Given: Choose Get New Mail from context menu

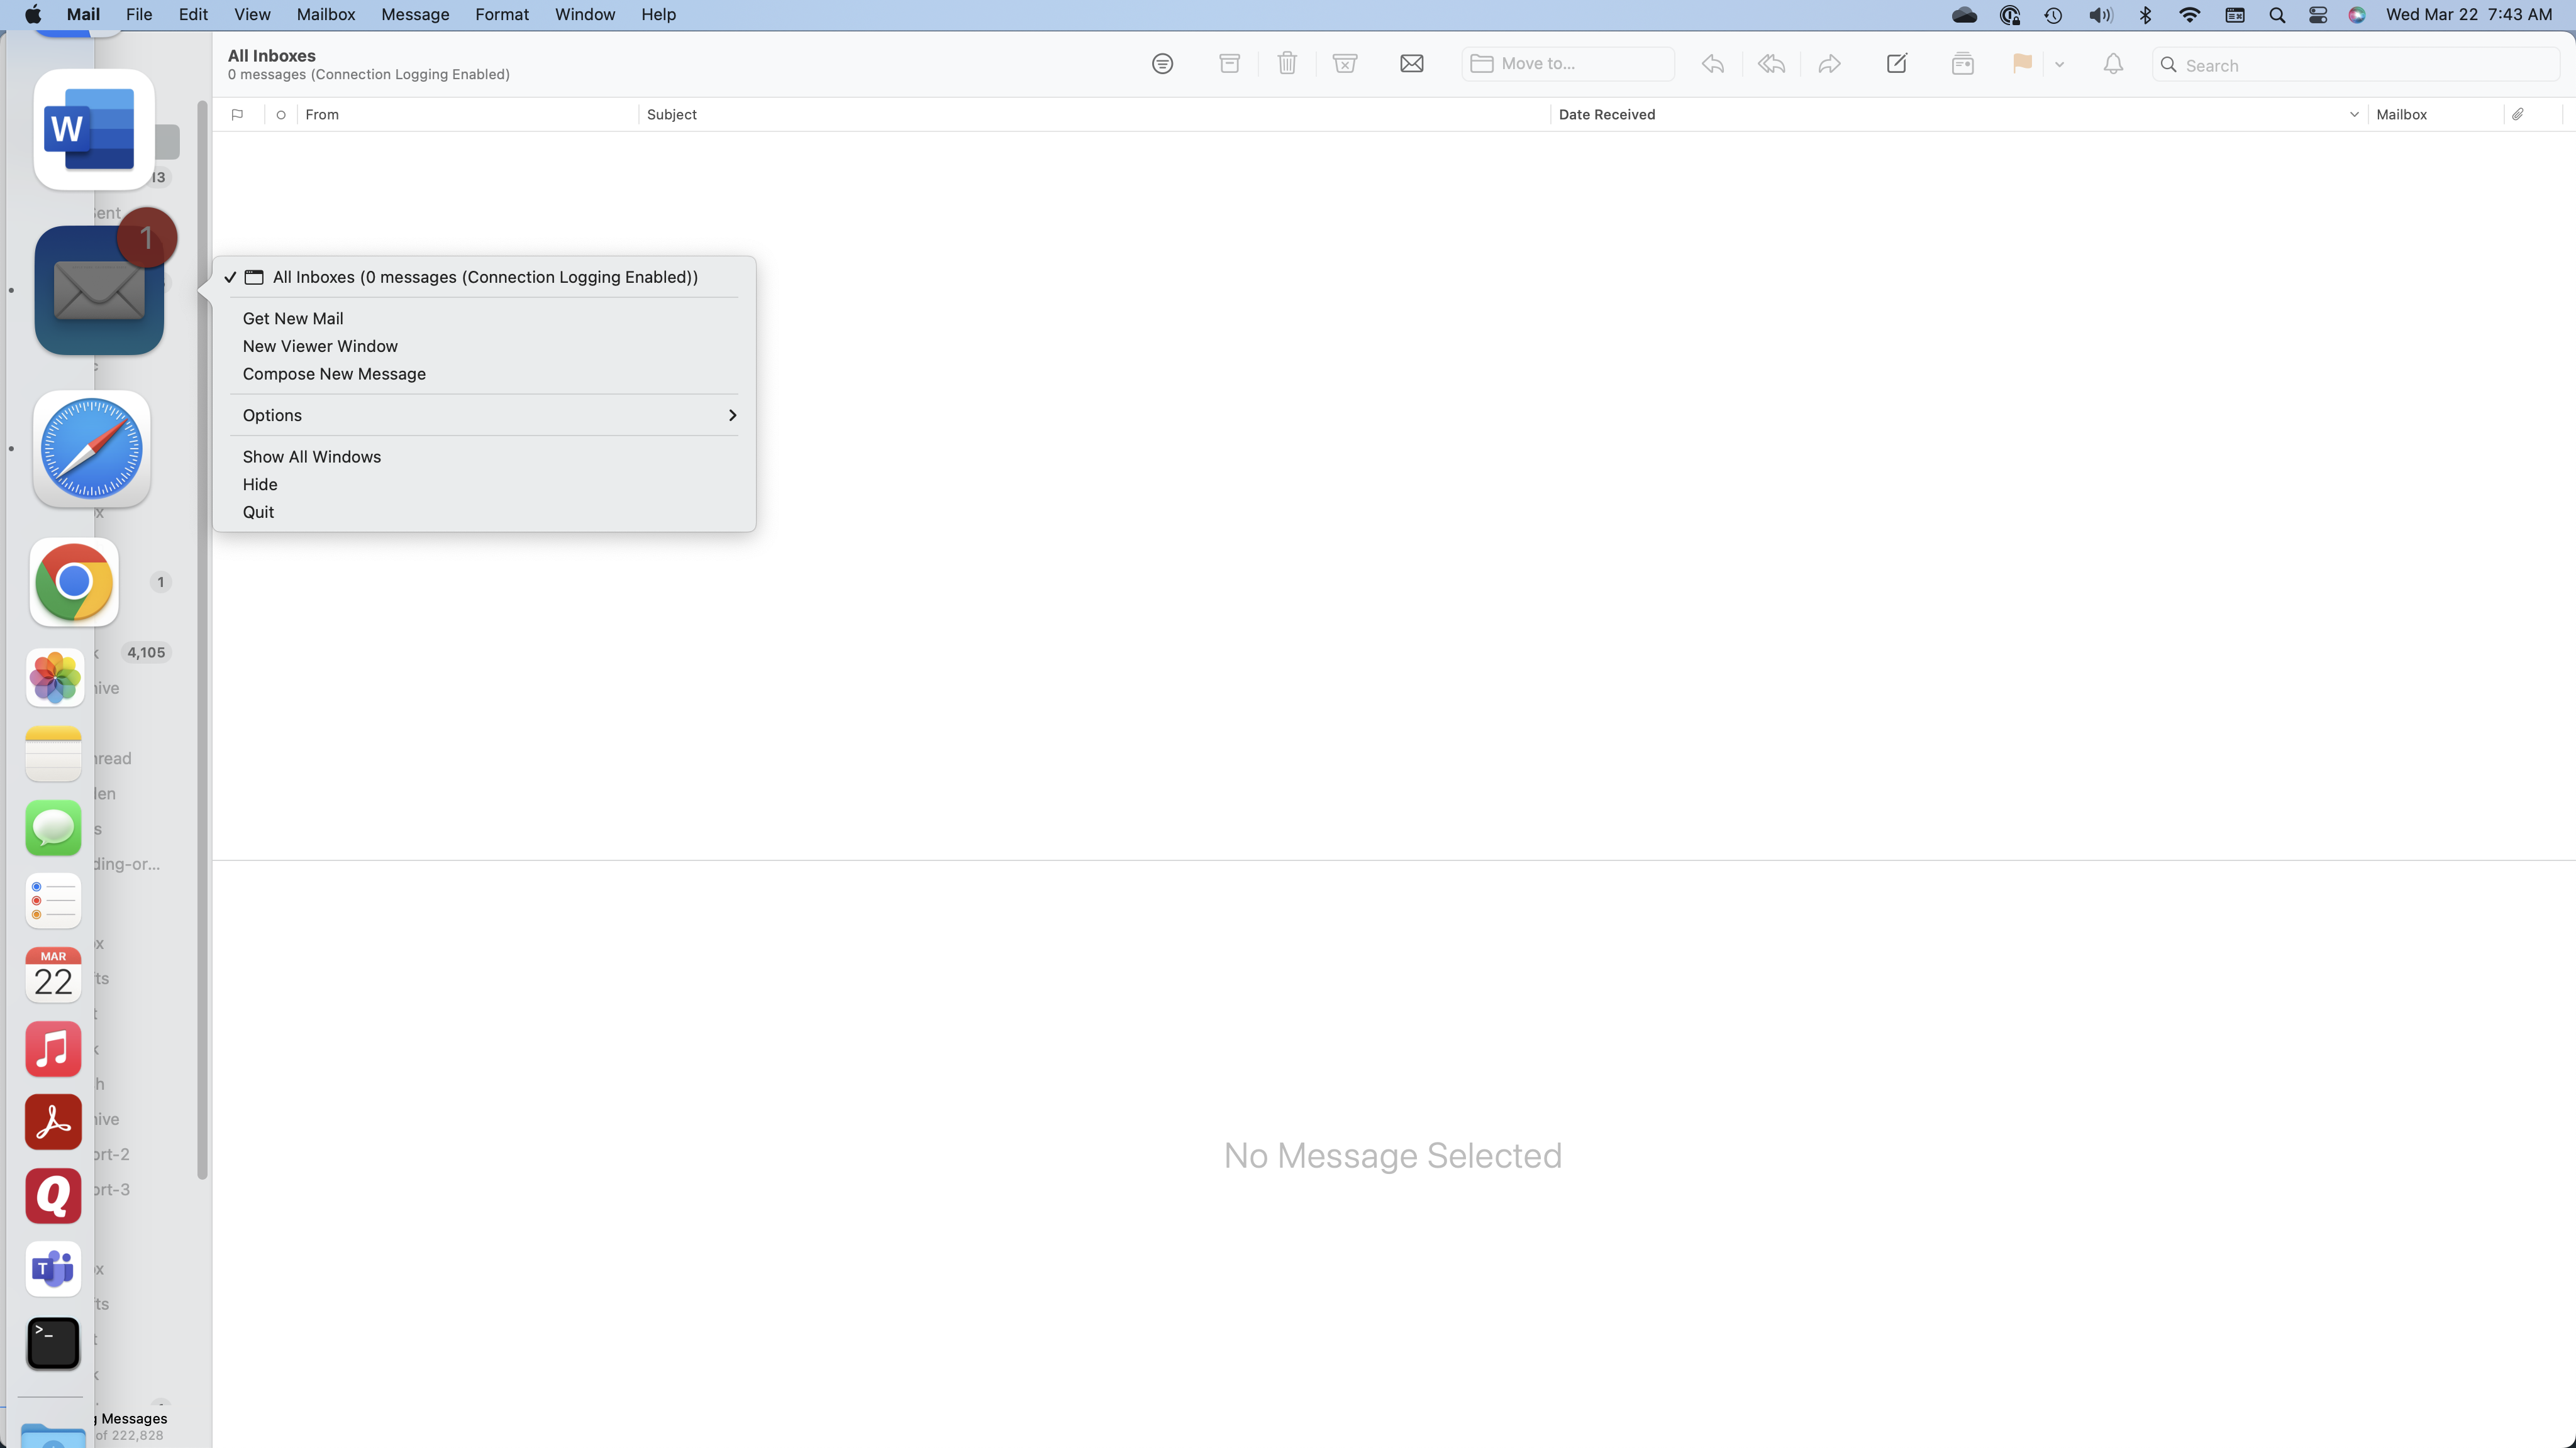Looking at the screenshot, I should pyautogui.click(x=292, y=318).
